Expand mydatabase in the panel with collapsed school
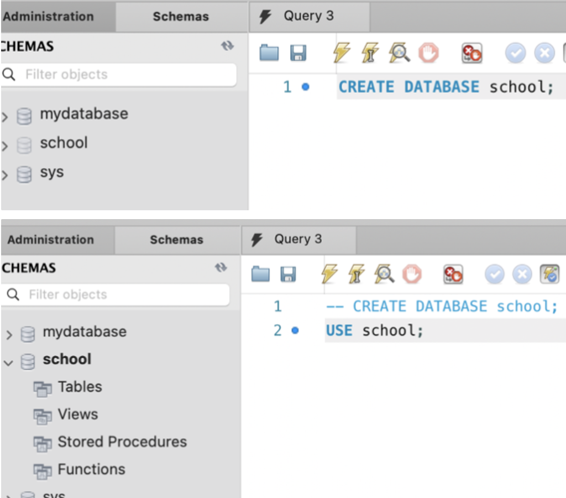This screenshot has height=498, width=566. [5, 117]
